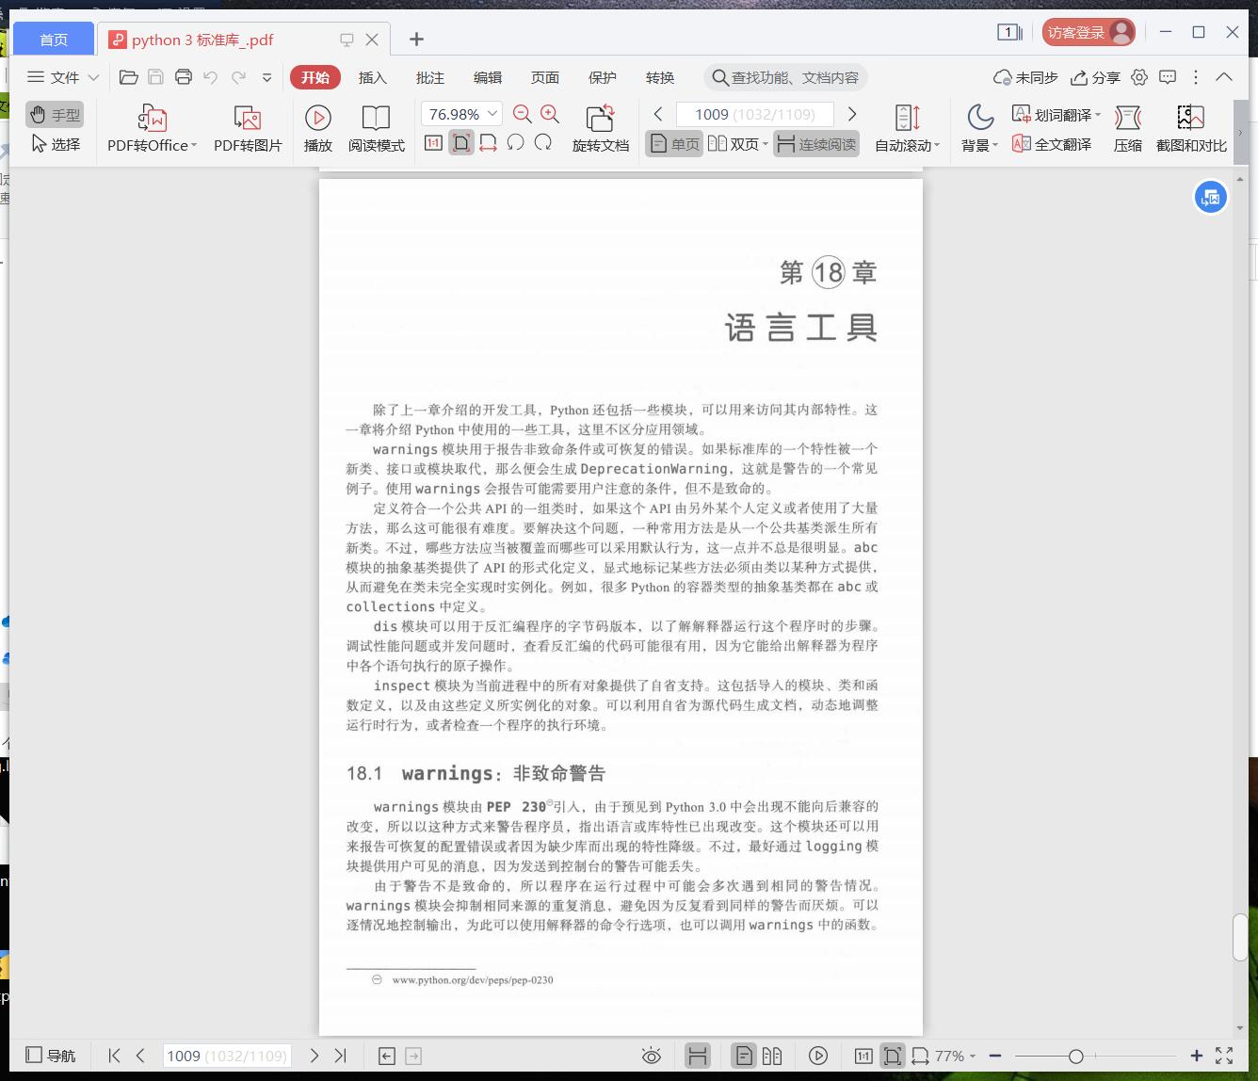Select 编辑 ribbon tab
The height and width of the screenshot is (1081, 1258).
point(488,77)
